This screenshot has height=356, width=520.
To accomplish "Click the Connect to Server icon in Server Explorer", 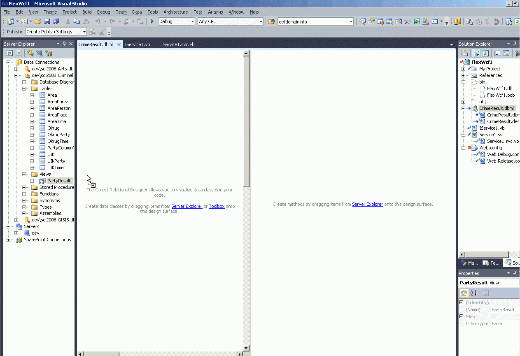I will click(x=40, y=53).
